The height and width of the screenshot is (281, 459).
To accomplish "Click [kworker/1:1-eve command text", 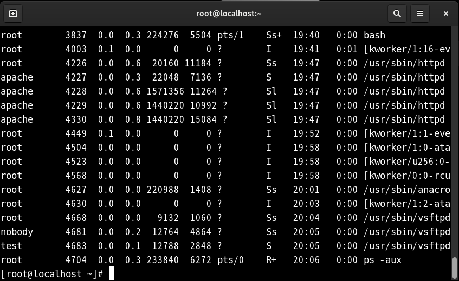I will (x=406, y=133).
